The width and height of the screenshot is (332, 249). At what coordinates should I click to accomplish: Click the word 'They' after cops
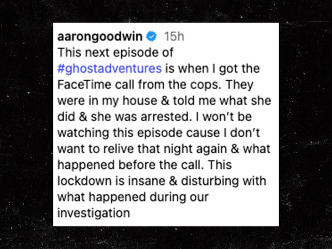pyautogui.click(x=239, y=85)
